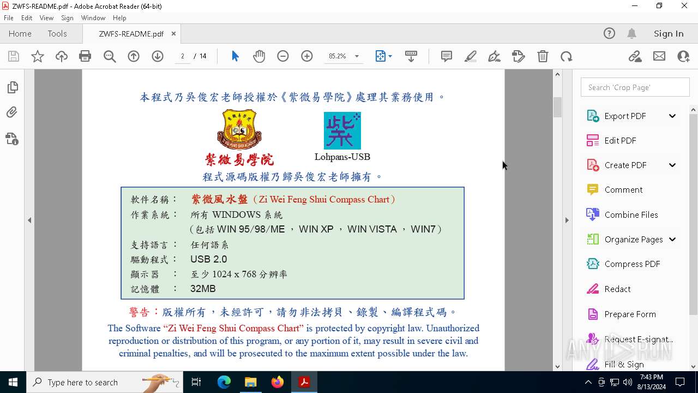Open the Edit PDF tool
The height and width of the screenshot is (393, 698).
click(620, 140)
